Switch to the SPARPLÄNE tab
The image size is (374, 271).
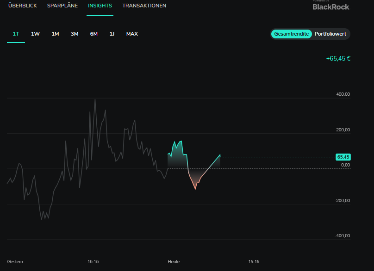click(62, 6)
